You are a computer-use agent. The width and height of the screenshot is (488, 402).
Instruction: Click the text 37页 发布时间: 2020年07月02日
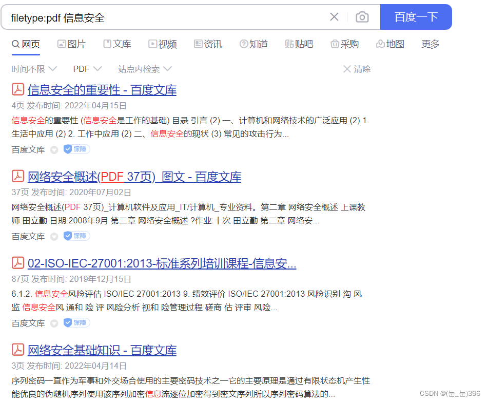tap(71, 193)
